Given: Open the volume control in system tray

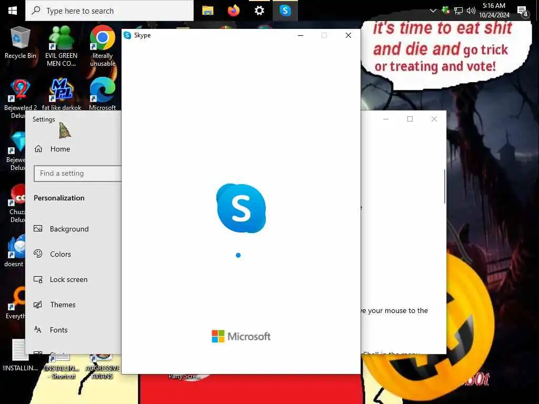Looking at the screenshot, I should [471, 11].
